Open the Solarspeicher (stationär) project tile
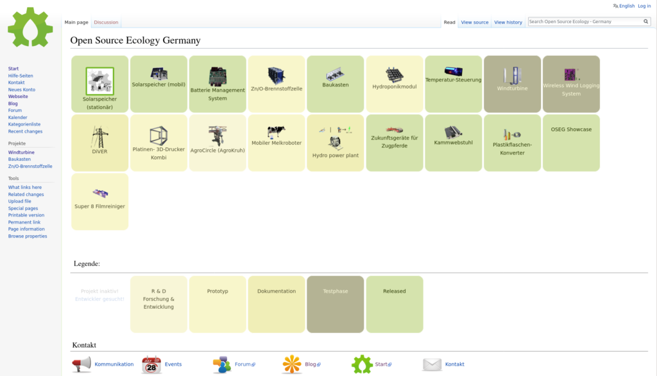 pos(99,83)
